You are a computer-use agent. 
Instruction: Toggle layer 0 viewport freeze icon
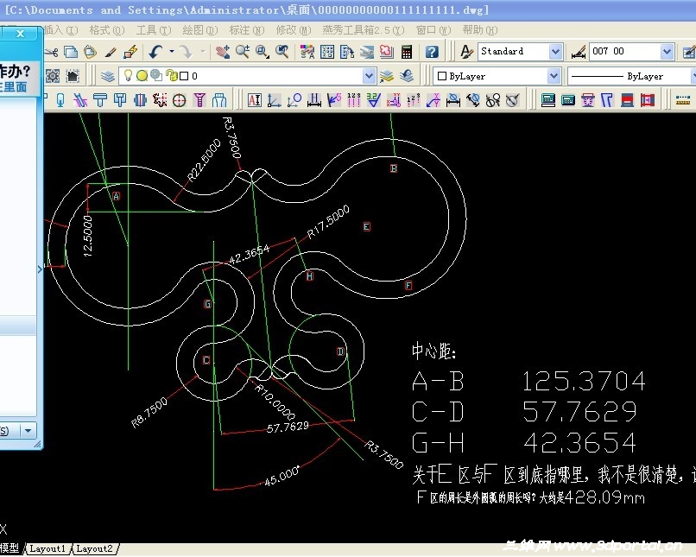click(x=156, y=75)
